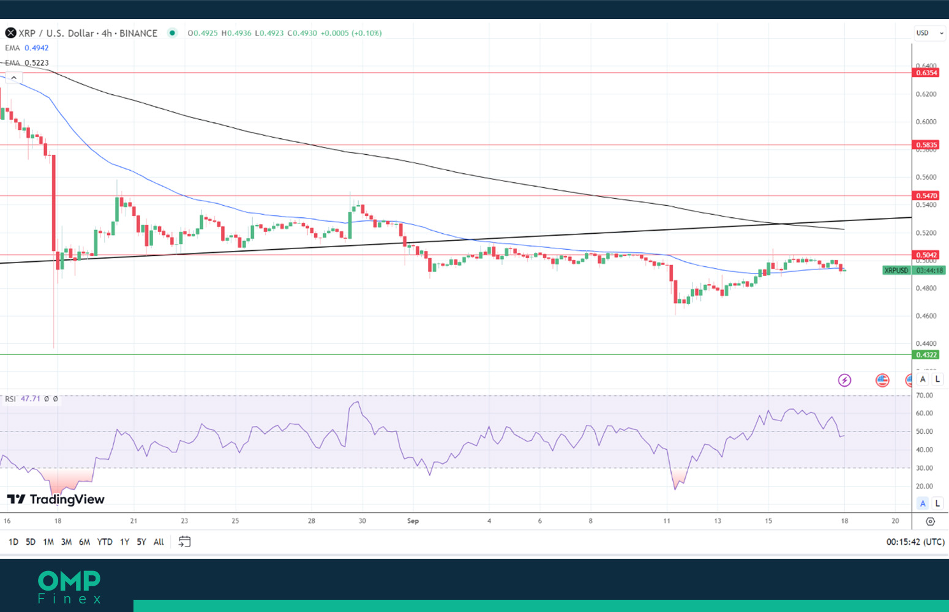Select the 5Y time range
This screenshot has height=612, width=949.
coord(141,542)
